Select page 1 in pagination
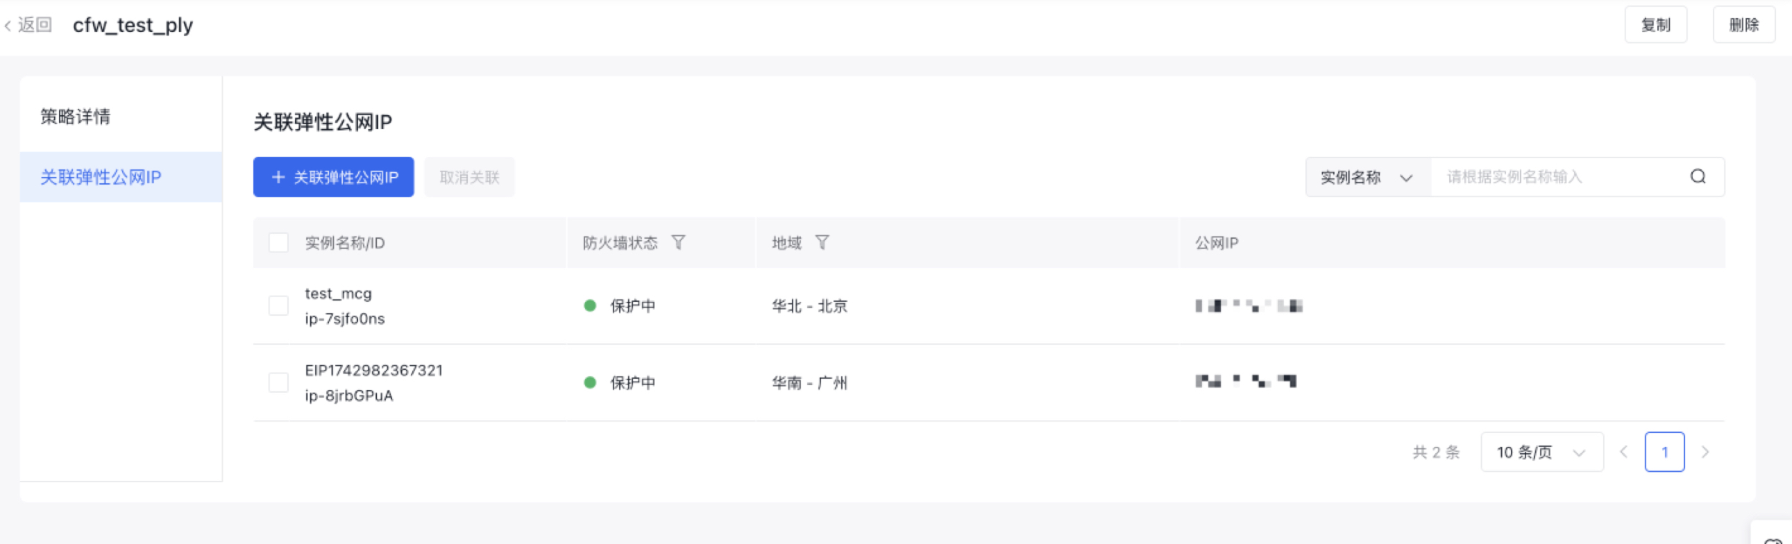The image size is (1792, 544). pyautogui.click(x=1664, y=452)
